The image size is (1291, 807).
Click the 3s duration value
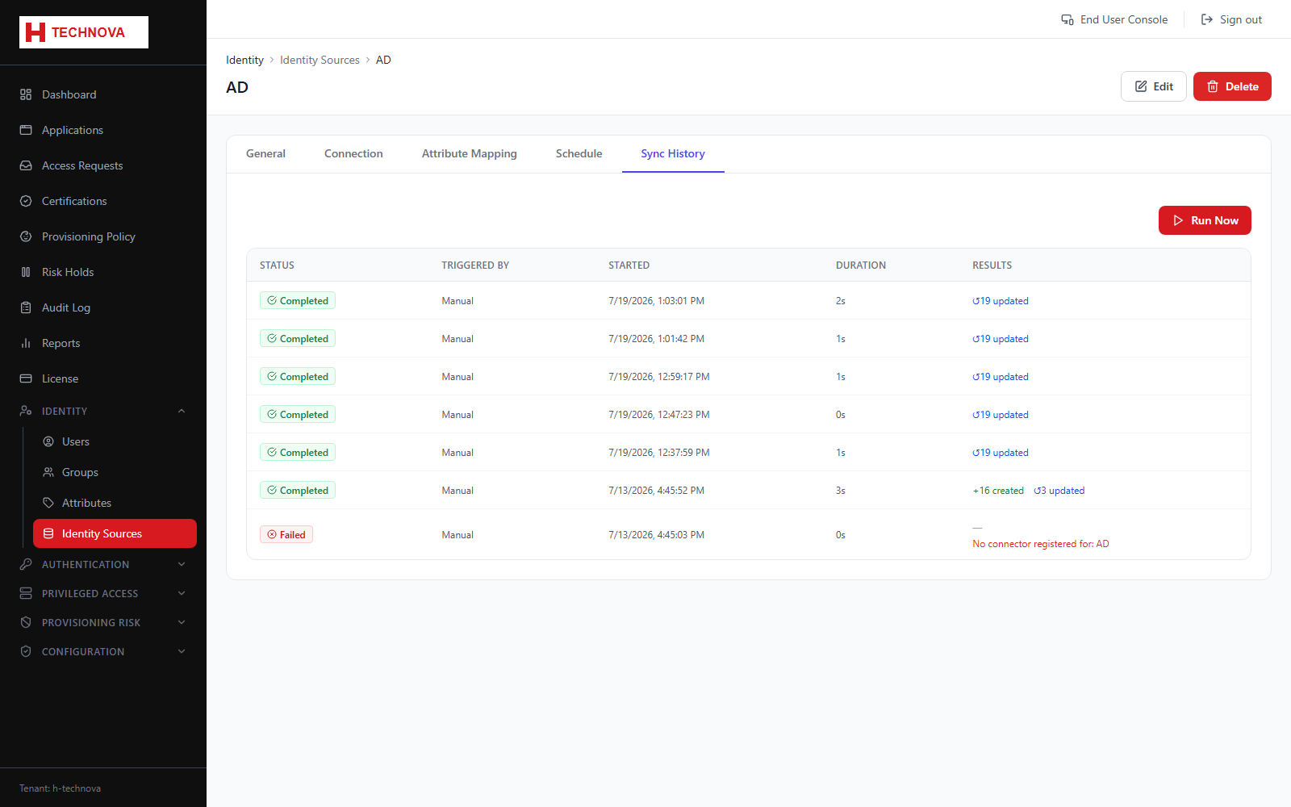click(841, 491)
